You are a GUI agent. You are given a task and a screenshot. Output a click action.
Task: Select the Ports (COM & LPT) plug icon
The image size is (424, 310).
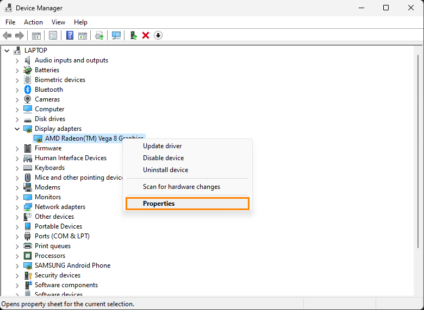28,236
